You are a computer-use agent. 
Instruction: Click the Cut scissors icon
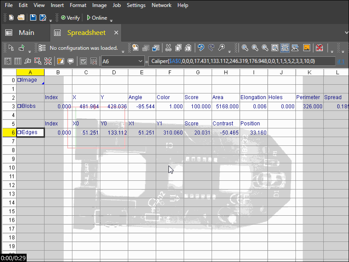pos(168,48)
